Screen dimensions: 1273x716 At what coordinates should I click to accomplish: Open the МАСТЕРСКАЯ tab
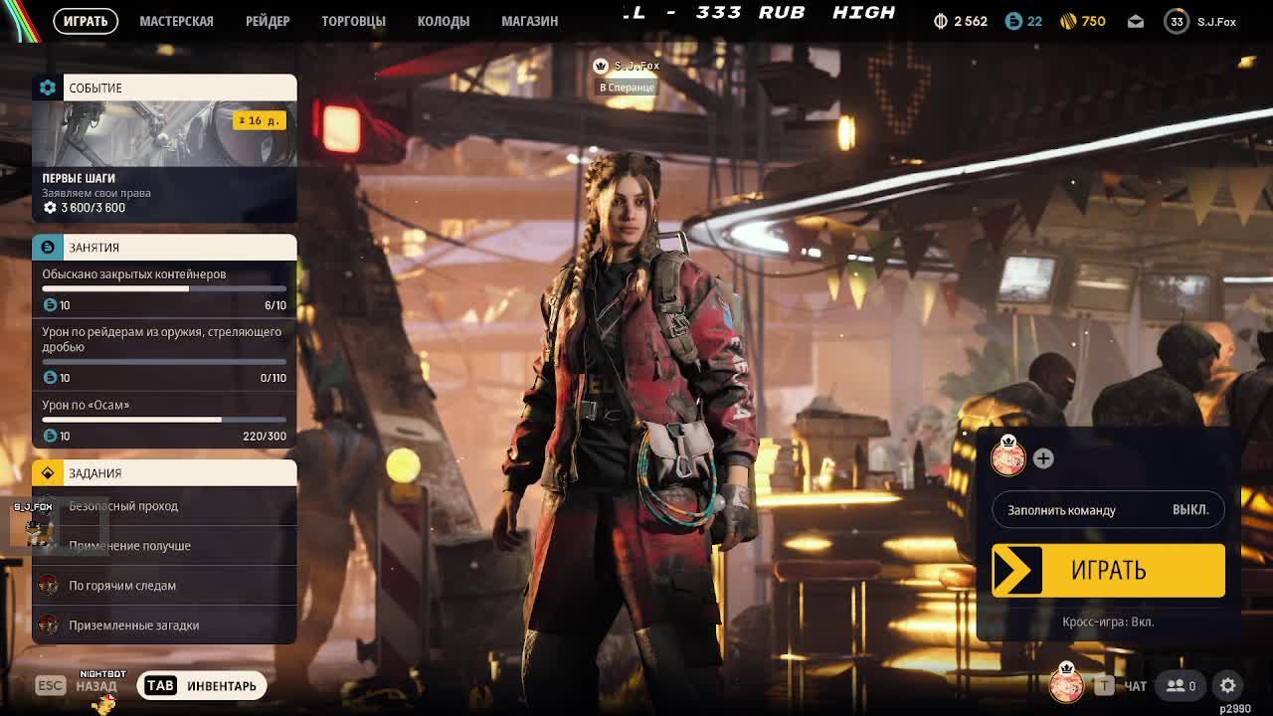[x=176, y=21]
